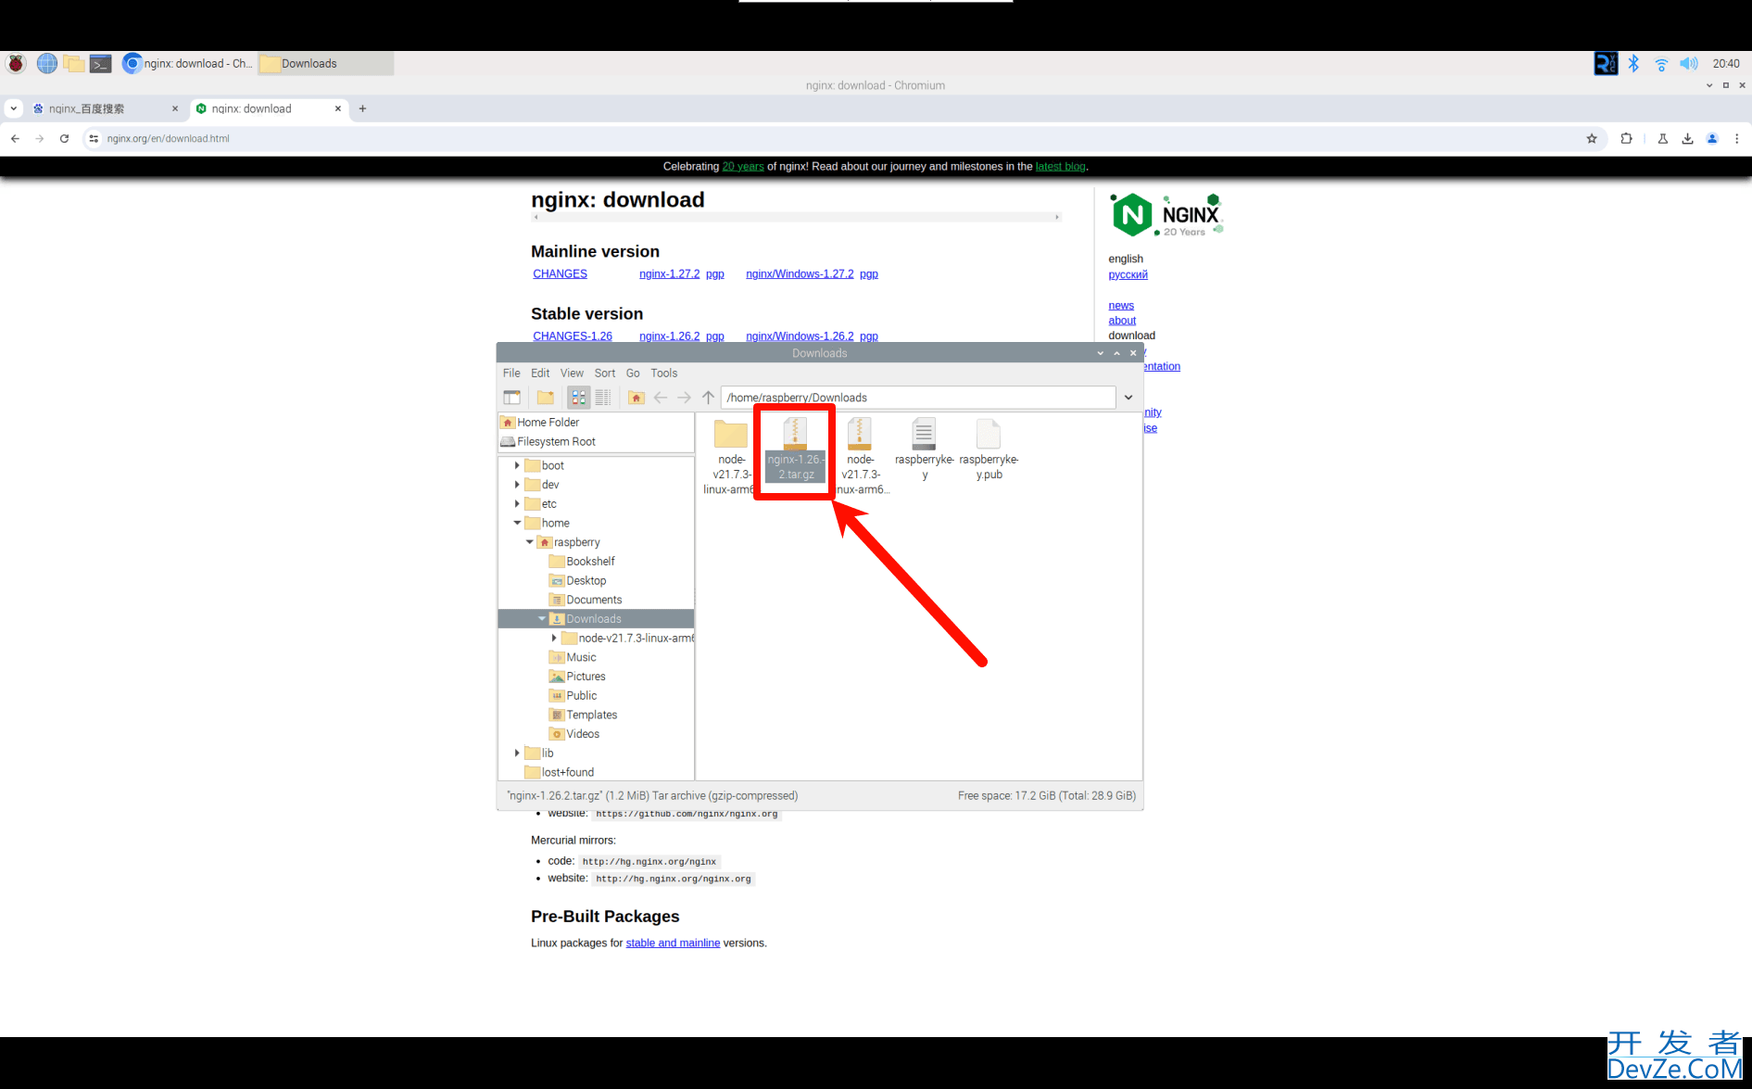The height and width of the screenshot is (1089, 1752).
Task: Select Filesystem Root in the places pane
Action: [596, 441]
